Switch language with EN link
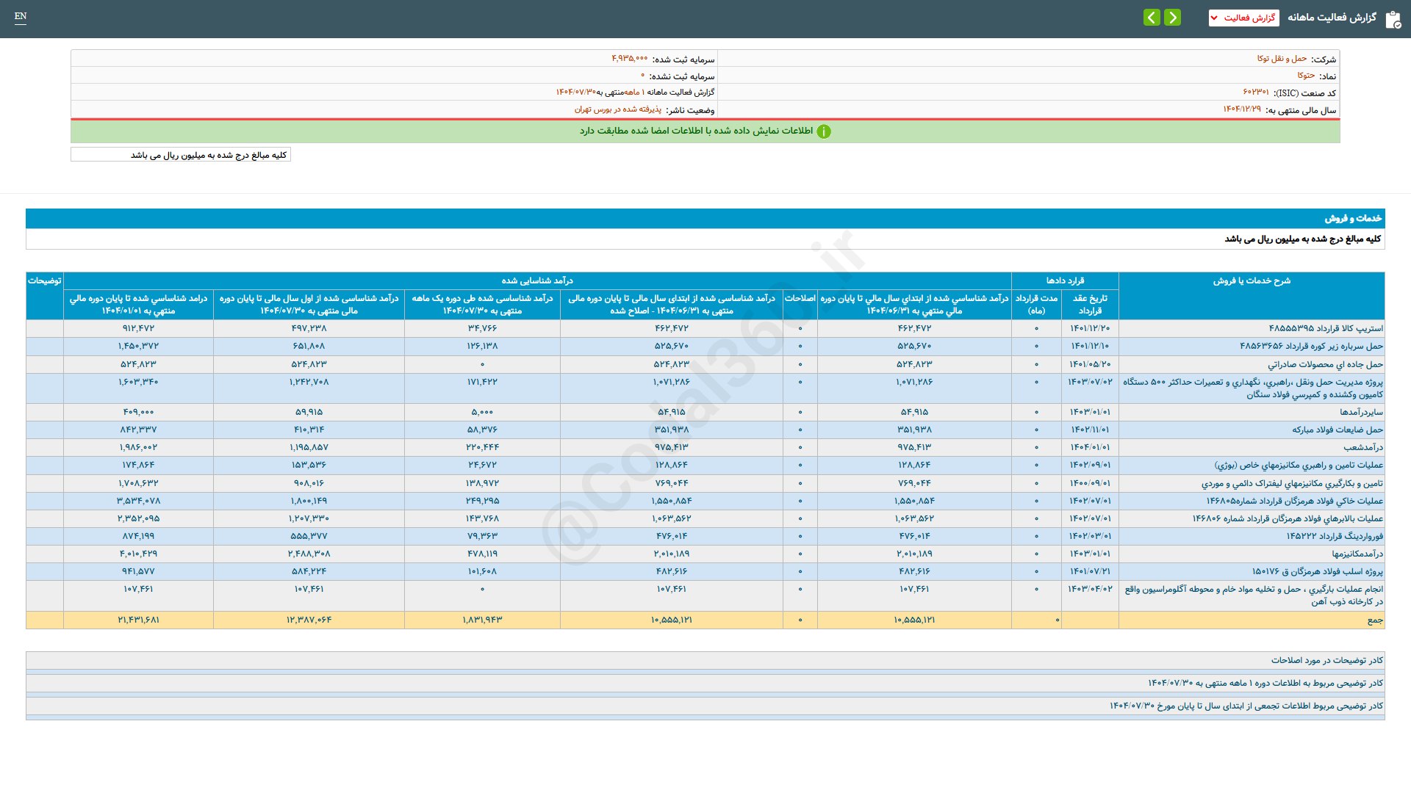 pyautogui.click(x=21, y=16)
